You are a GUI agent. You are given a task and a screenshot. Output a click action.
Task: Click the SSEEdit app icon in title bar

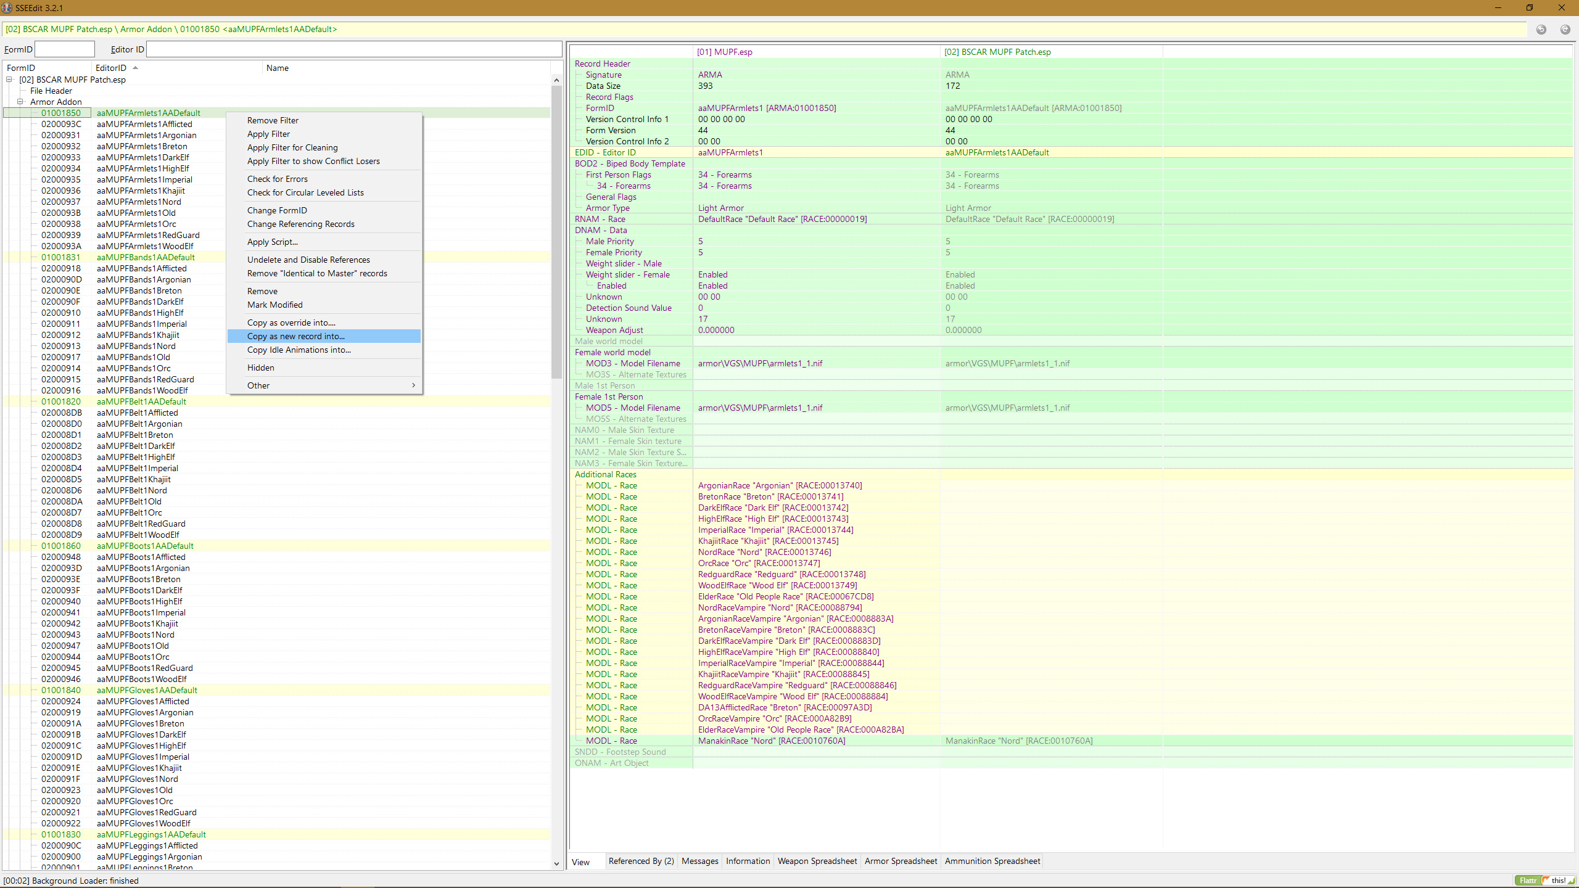click(x=7, y=7)
